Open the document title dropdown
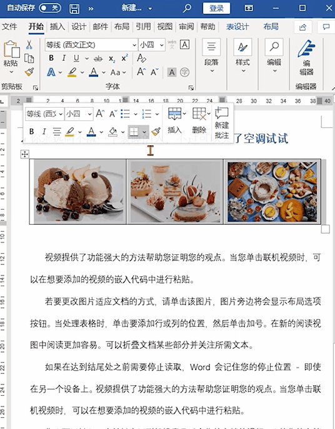 coord(150,9)
